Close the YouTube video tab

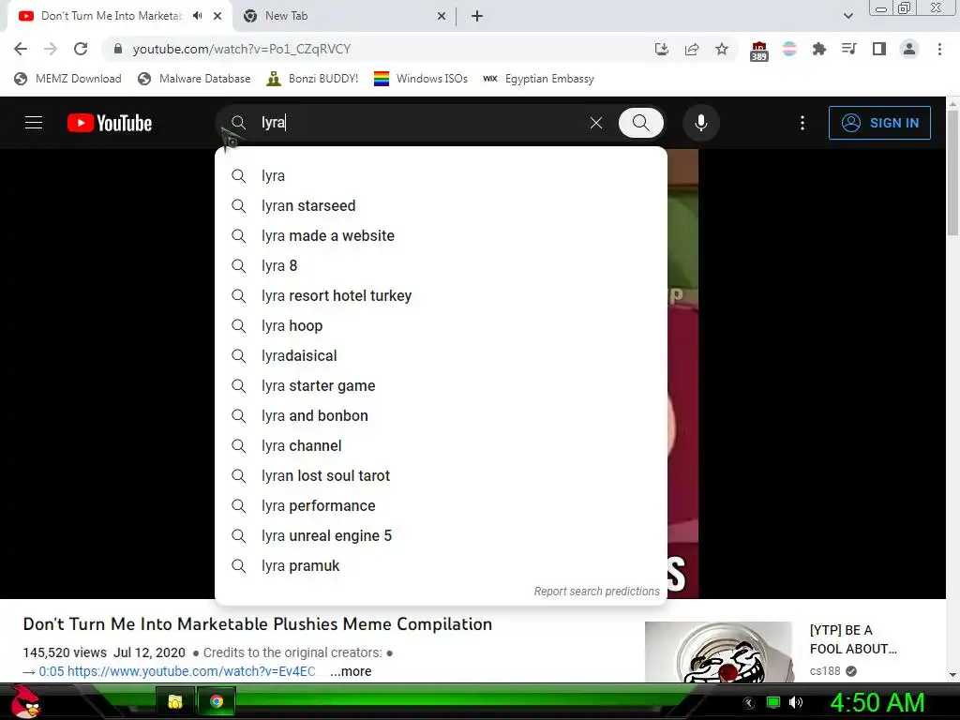pos(217,16)
